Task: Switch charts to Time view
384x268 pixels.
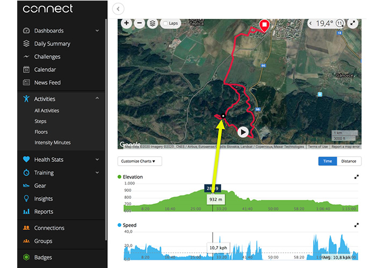Action: pos(327,161)
